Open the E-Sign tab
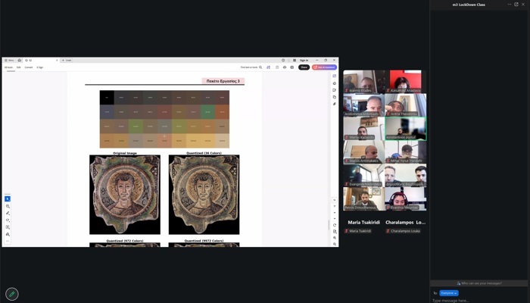The width and height of the screenshot is (530, 303). [x=40, y=67]
